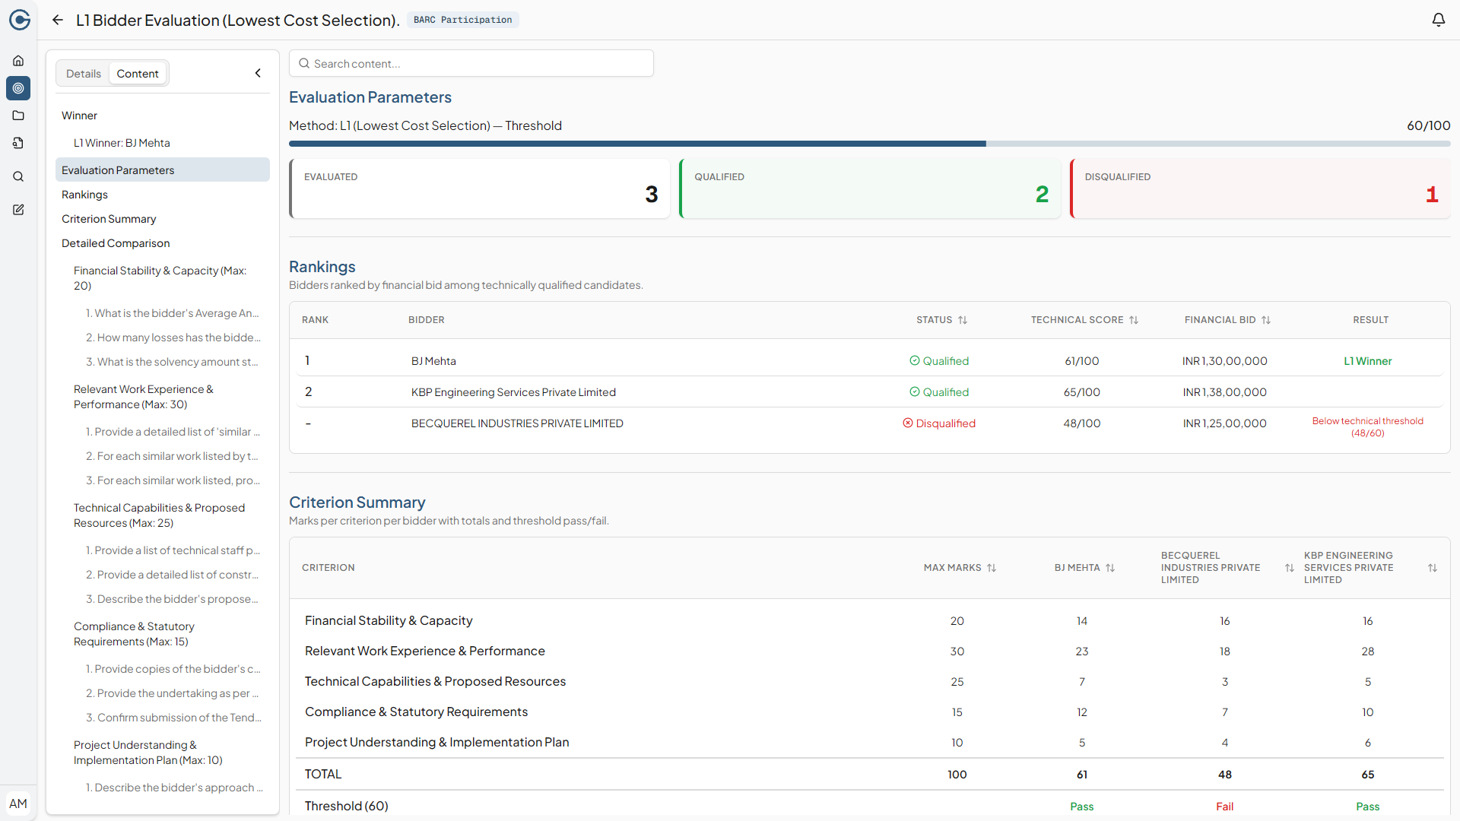Sort criterion summary by Max Marks

[x=992, y=568]
